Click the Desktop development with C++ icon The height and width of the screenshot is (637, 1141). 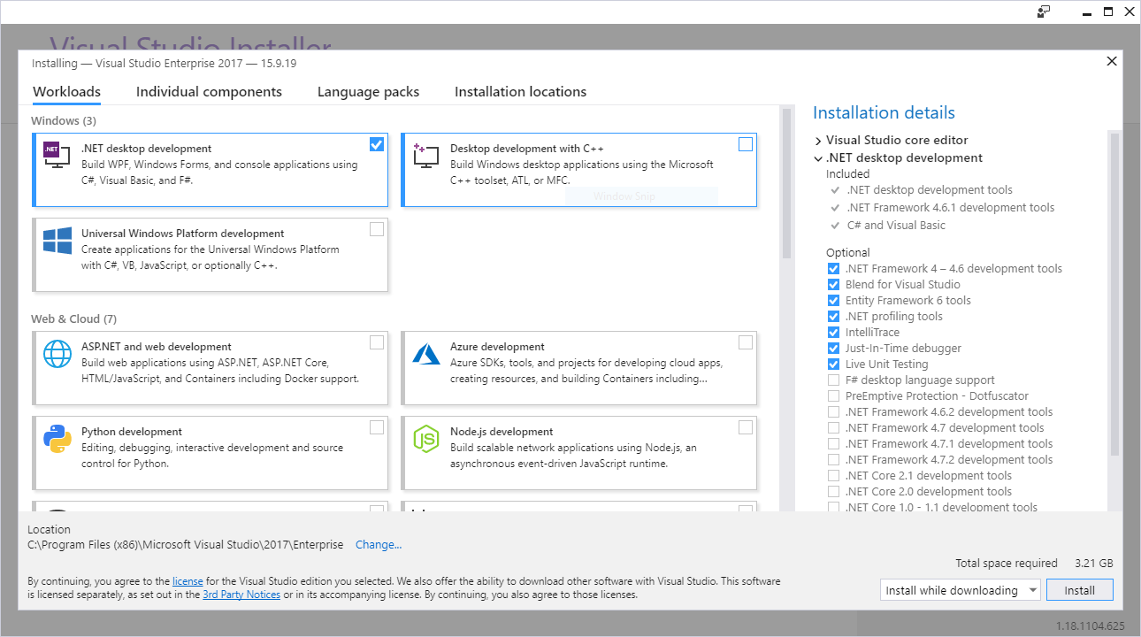point(425,156)
